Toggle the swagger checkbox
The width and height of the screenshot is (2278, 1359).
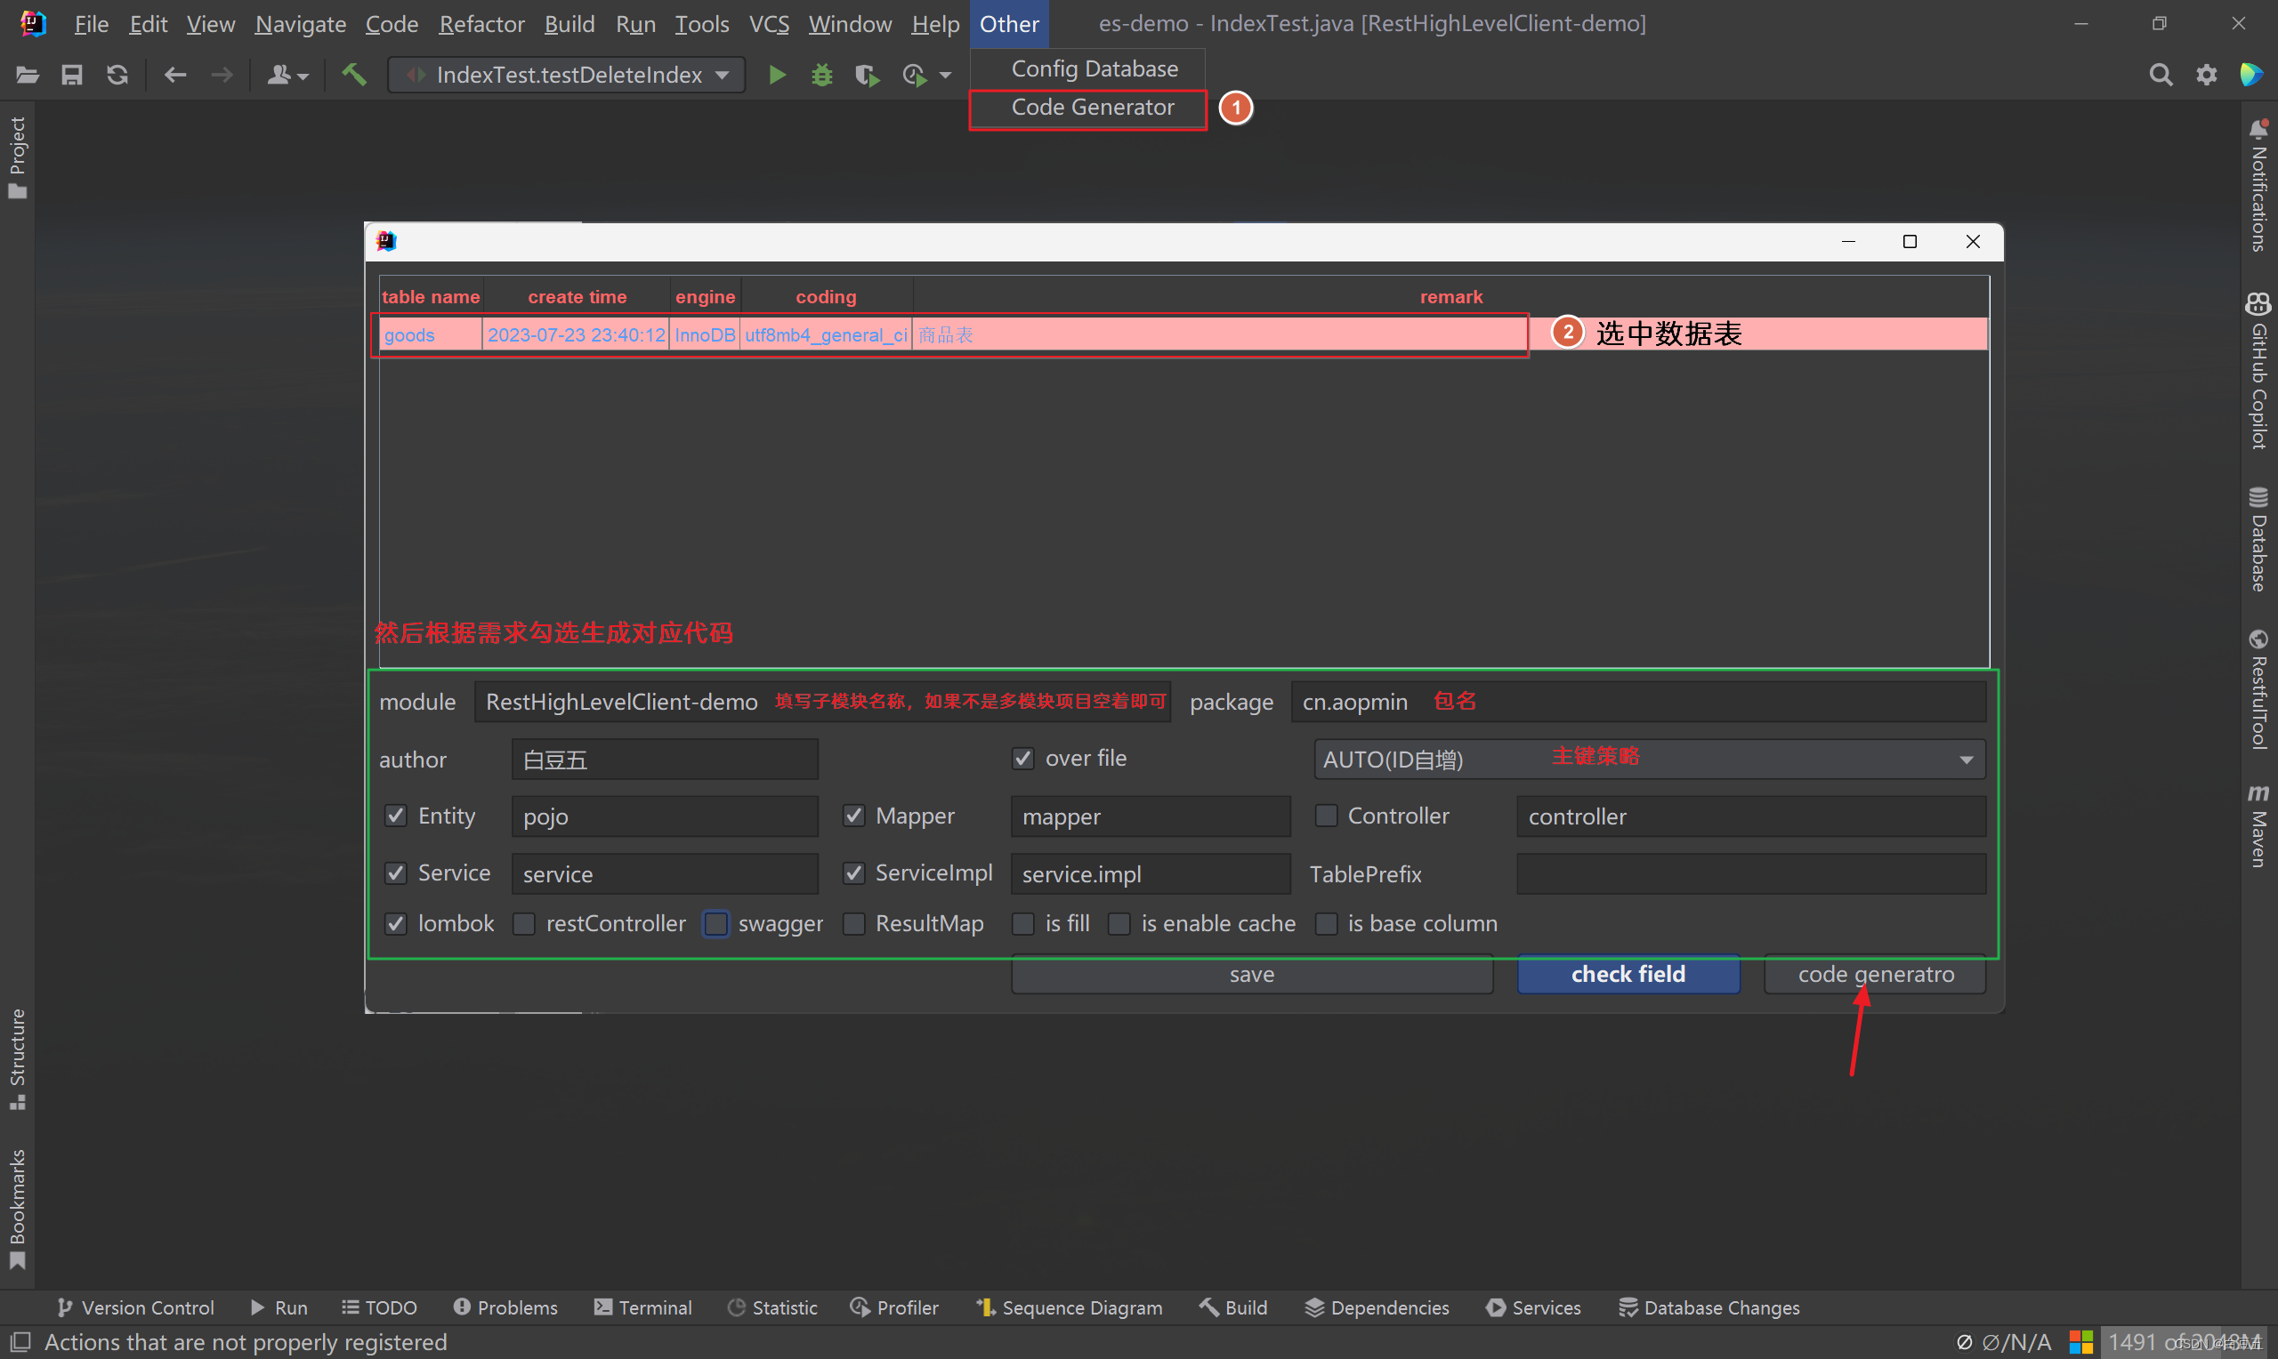(718, 922)
